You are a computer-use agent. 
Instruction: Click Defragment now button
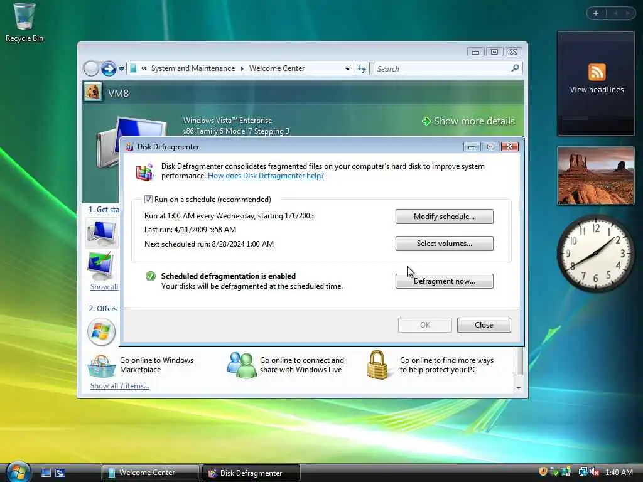pyautogui.click(x=444, y=281)
